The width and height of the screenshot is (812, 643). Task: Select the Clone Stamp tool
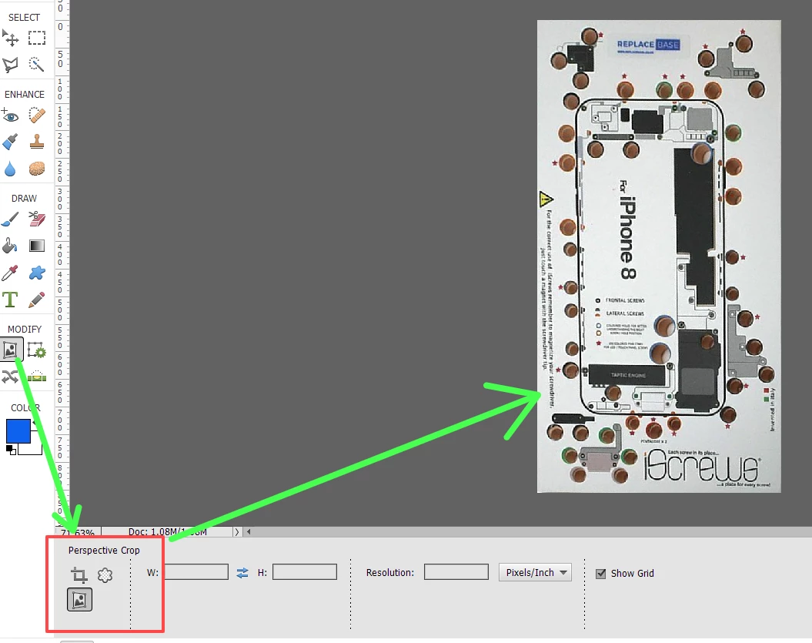click(37, 142)
